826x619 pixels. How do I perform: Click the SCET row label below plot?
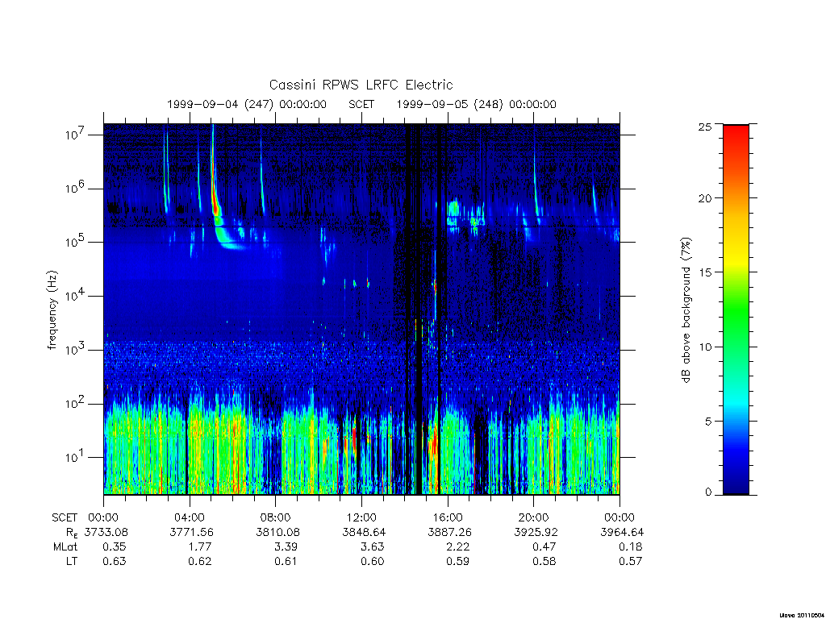pos(65,518)
